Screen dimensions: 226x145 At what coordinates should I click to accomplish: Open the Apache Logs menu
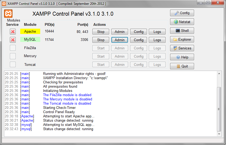point(157,32)
